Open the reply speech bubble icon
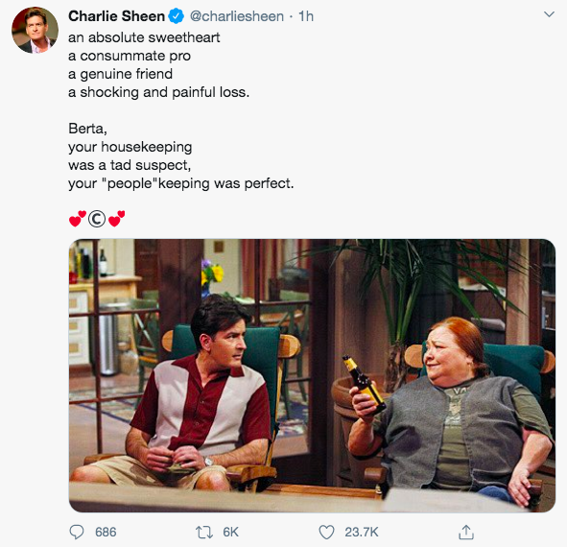The image size is (567, 547). (77, 533)
